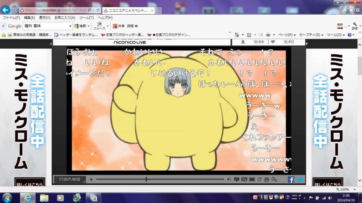Click the command bar help question icon
The height and width of the screenshot is (203, 362).
click(350, 35)
